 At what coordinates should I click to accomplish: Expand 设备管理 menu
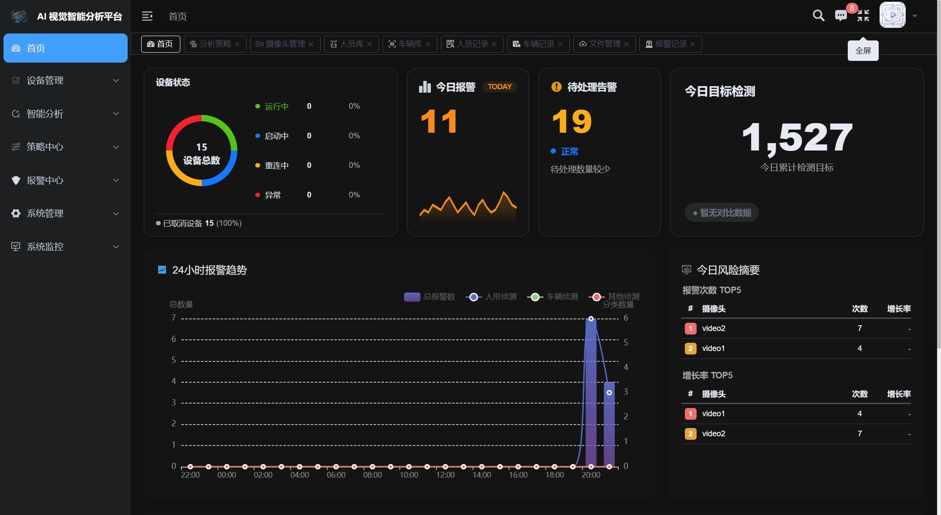65,80
